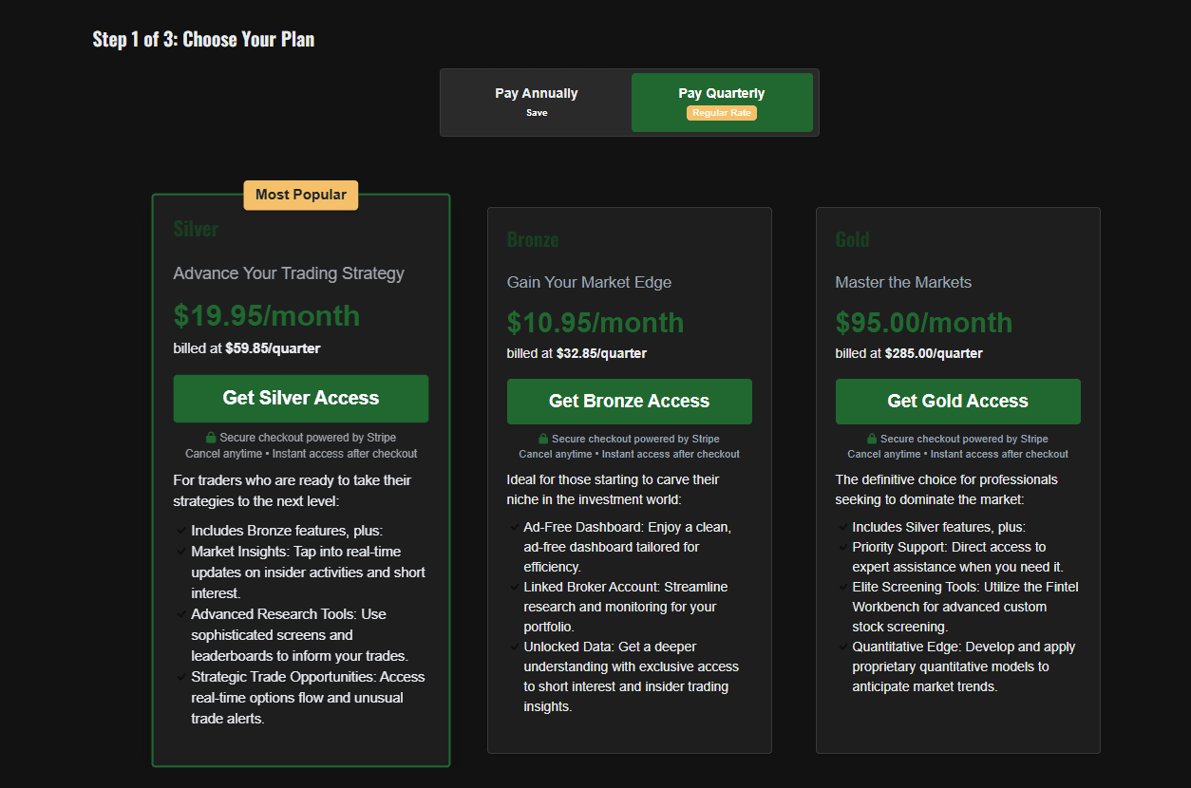Click billed at $285.00/quarter text
The image size is (1191, 788).
click(909, 353)
